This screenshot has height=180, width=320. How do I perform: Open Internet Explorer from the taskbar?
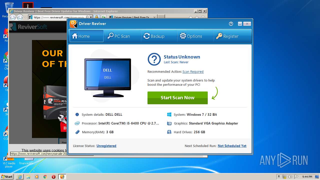[20, 177]
